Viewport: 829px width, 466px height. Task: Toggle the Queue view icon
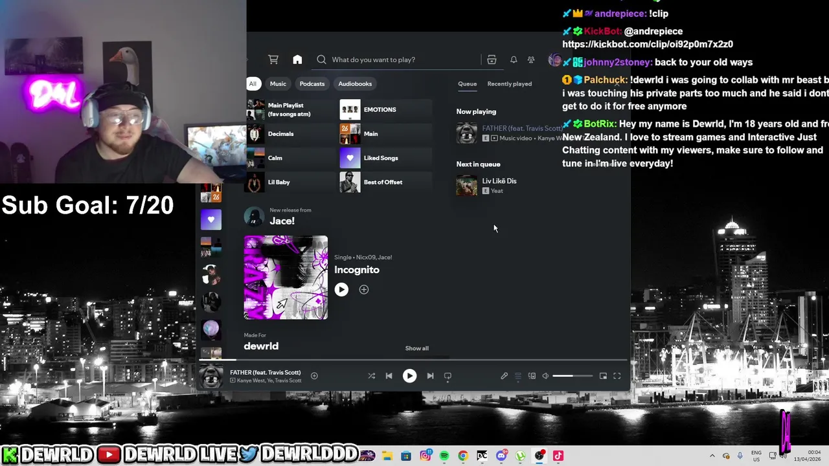(518, 375)
